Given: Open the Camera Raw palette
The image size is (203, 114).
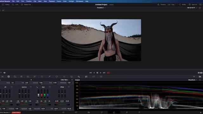Looking at the screenshot, I should (2, 77).
